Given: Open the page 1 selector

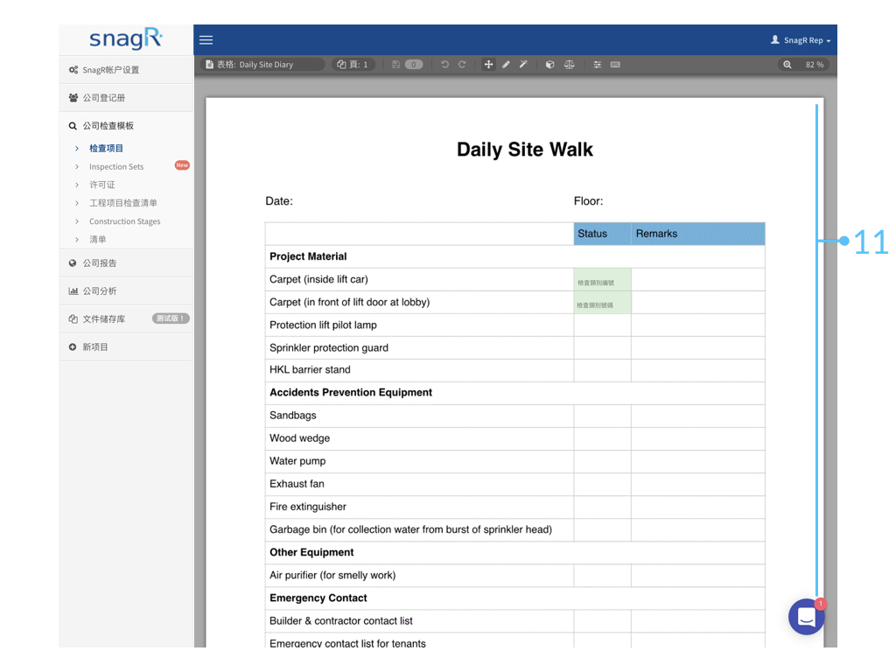Looking at the screenshot, I should [353, 65].
